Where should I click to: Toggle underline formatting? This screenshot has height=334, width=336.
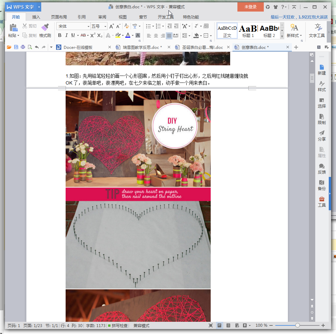click(x=73, y=35)
